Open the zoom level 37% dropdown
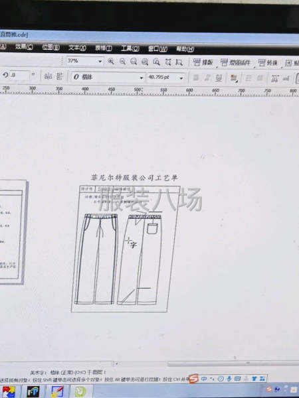 click(100, 61)
